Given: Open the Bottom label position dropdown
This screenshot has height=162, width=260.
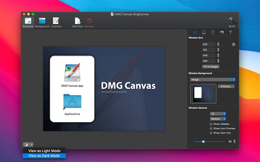Looking at the screenshot, I should tap(218, 119).
